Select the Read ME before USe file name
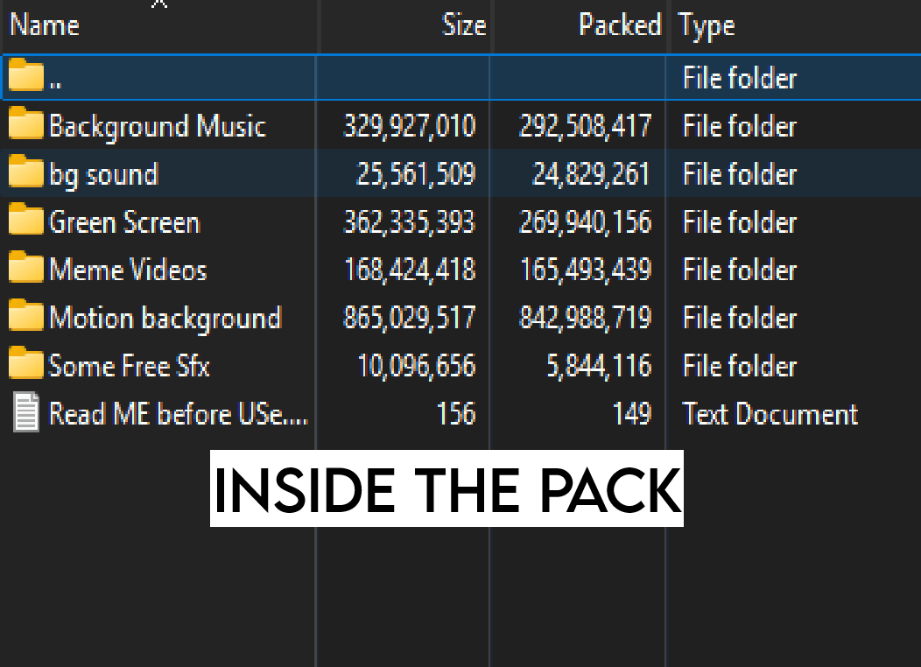The image size is (921, 667). click(178, 413)
